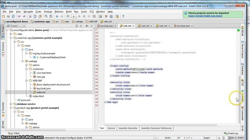Click the green inspection status square
The image size is (250, 140).
pyautogui.click(x=238, y=30)
